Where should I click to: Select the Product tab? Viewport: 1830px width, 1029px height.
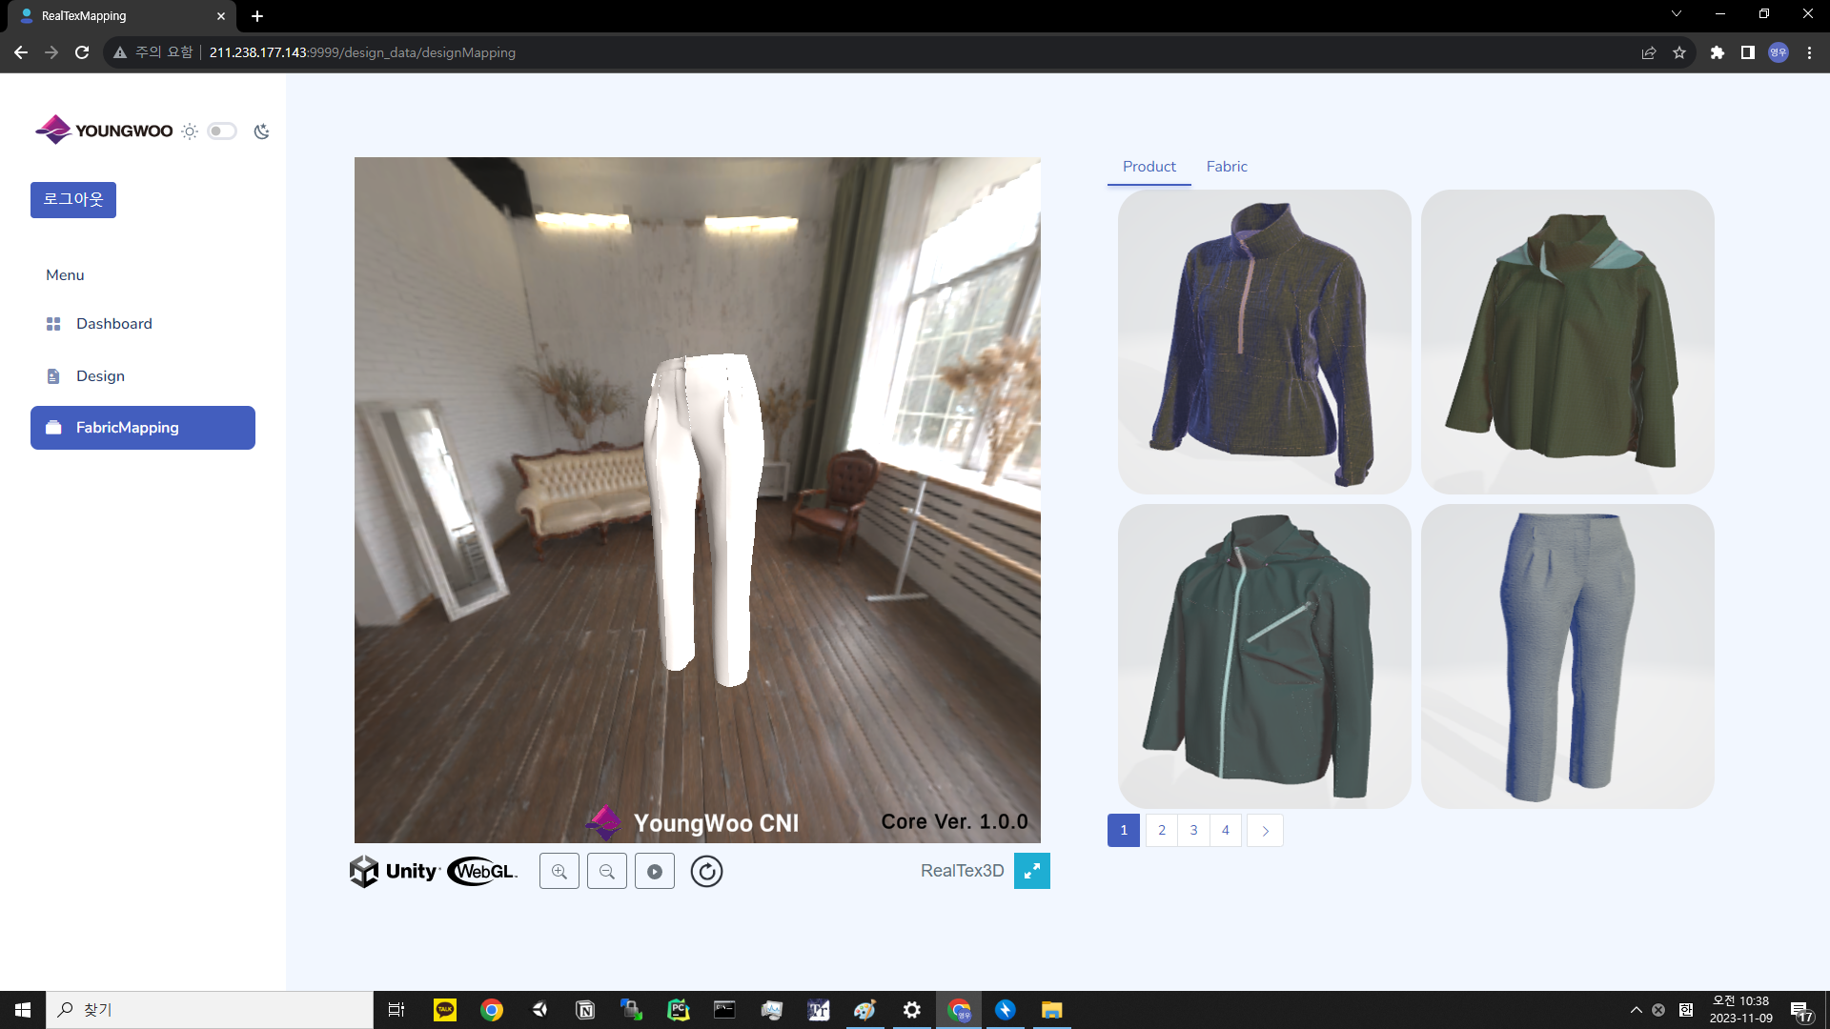tap(1149, 167)
